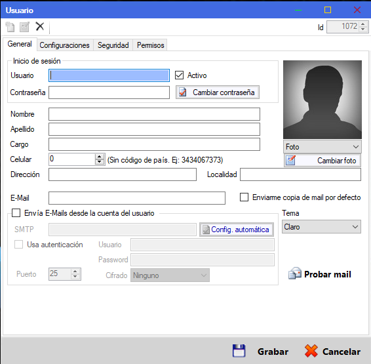The height and width of the screenshot is (364, 371).
Task: Click the Cambiar foto button
Action: click(x=322, y=161)
